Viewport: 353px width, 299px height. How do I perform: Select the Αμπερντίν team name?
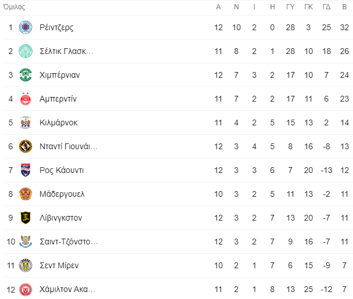point(58,99)
